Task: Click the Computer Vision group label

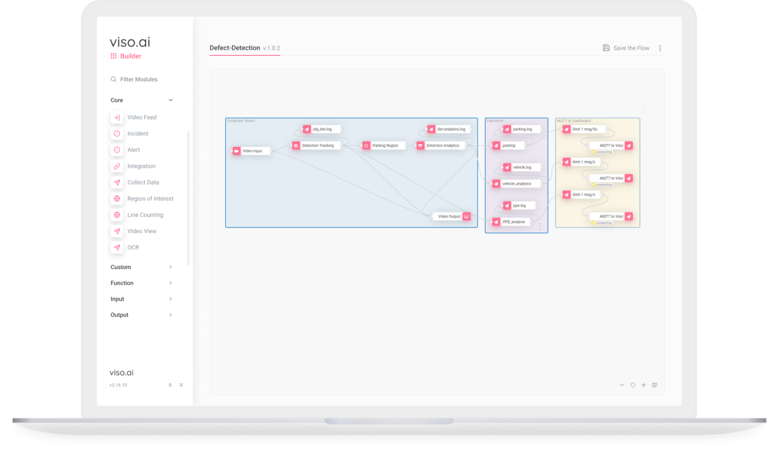Action: point(241,121)
